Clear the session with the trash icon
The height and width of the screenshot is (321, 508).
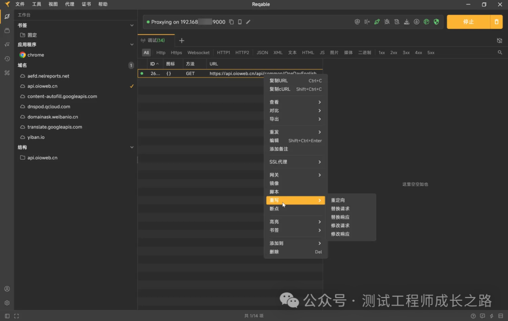point(496,22)
